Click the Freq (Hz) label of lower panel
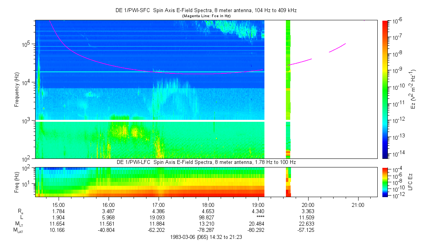Image resolution: width=423 pixels, height=242 pixels. coord(16,181)
